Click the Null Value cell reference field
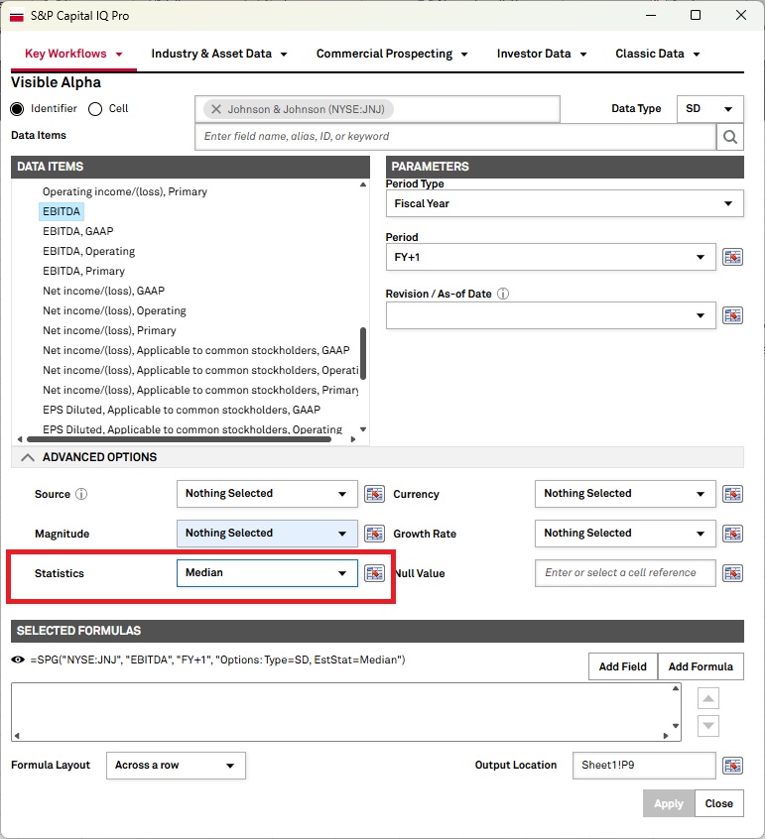 [x=625, y=573]
